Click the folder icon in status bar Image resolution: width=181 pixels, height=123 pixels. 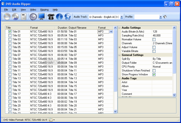(x=51, y=120)
